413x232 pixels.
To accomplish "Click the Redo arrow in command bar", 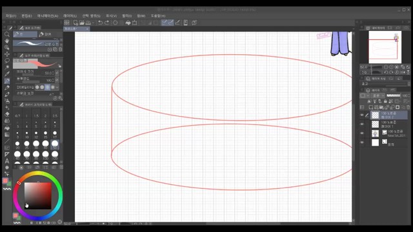I will pos(106,23).
